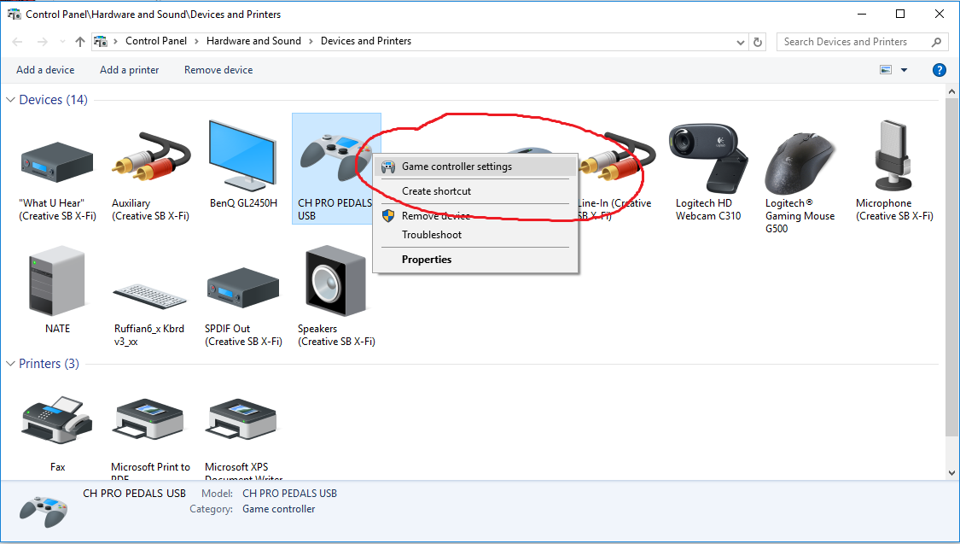Click the refresh button in address bar
This screenshot has height=544, width=960.
758,42
